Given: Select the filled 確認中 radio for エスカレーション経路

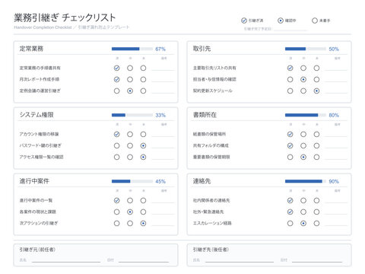Looking at the screenshot, I should [x=303, y=223].
